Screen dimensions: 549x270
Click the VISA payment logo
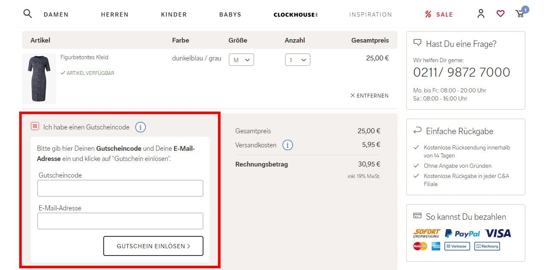498,233
